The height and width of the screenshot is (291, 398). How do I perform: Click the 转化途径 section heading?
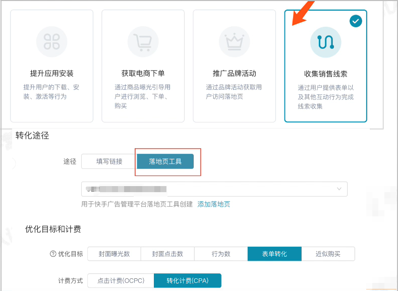32,136
